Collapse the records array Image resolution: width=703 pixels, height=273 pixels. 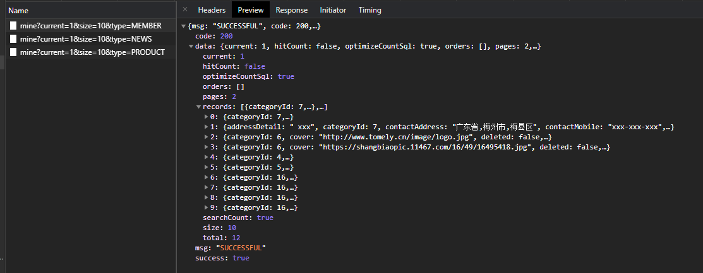[198, 107]
